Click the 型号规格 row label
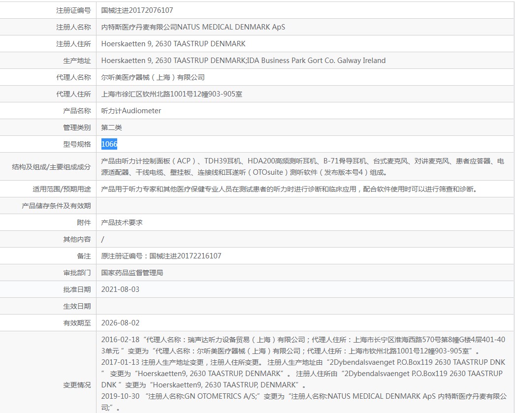Viewport: 515px width, 413px height. point(77,144)
